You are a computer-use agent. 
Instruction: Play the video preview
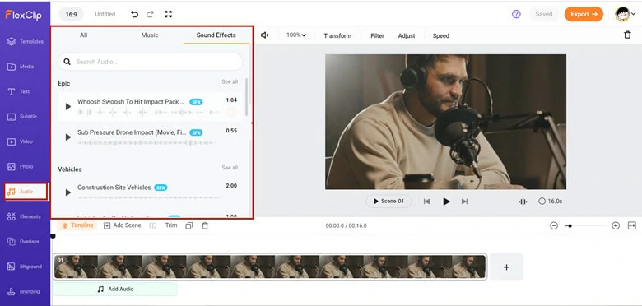(446, 202)
